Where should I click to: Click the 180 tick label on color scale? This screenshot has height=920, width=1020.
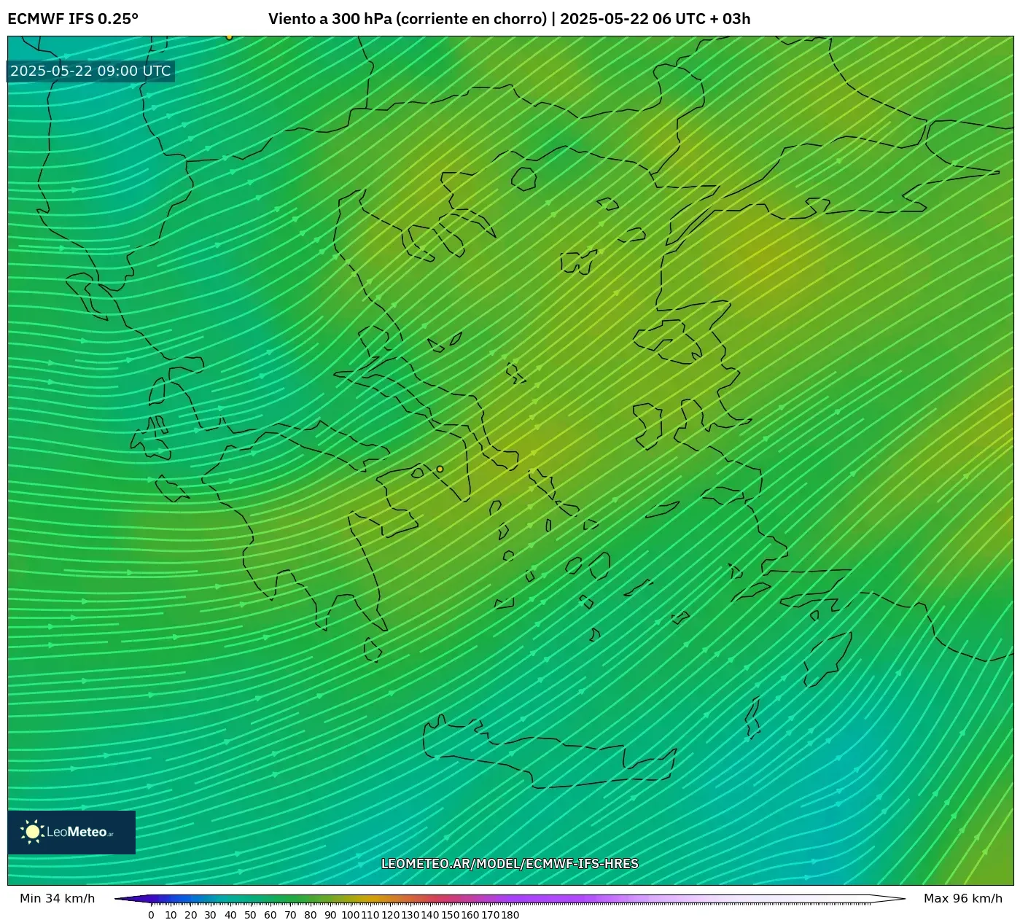coord(510,915)
